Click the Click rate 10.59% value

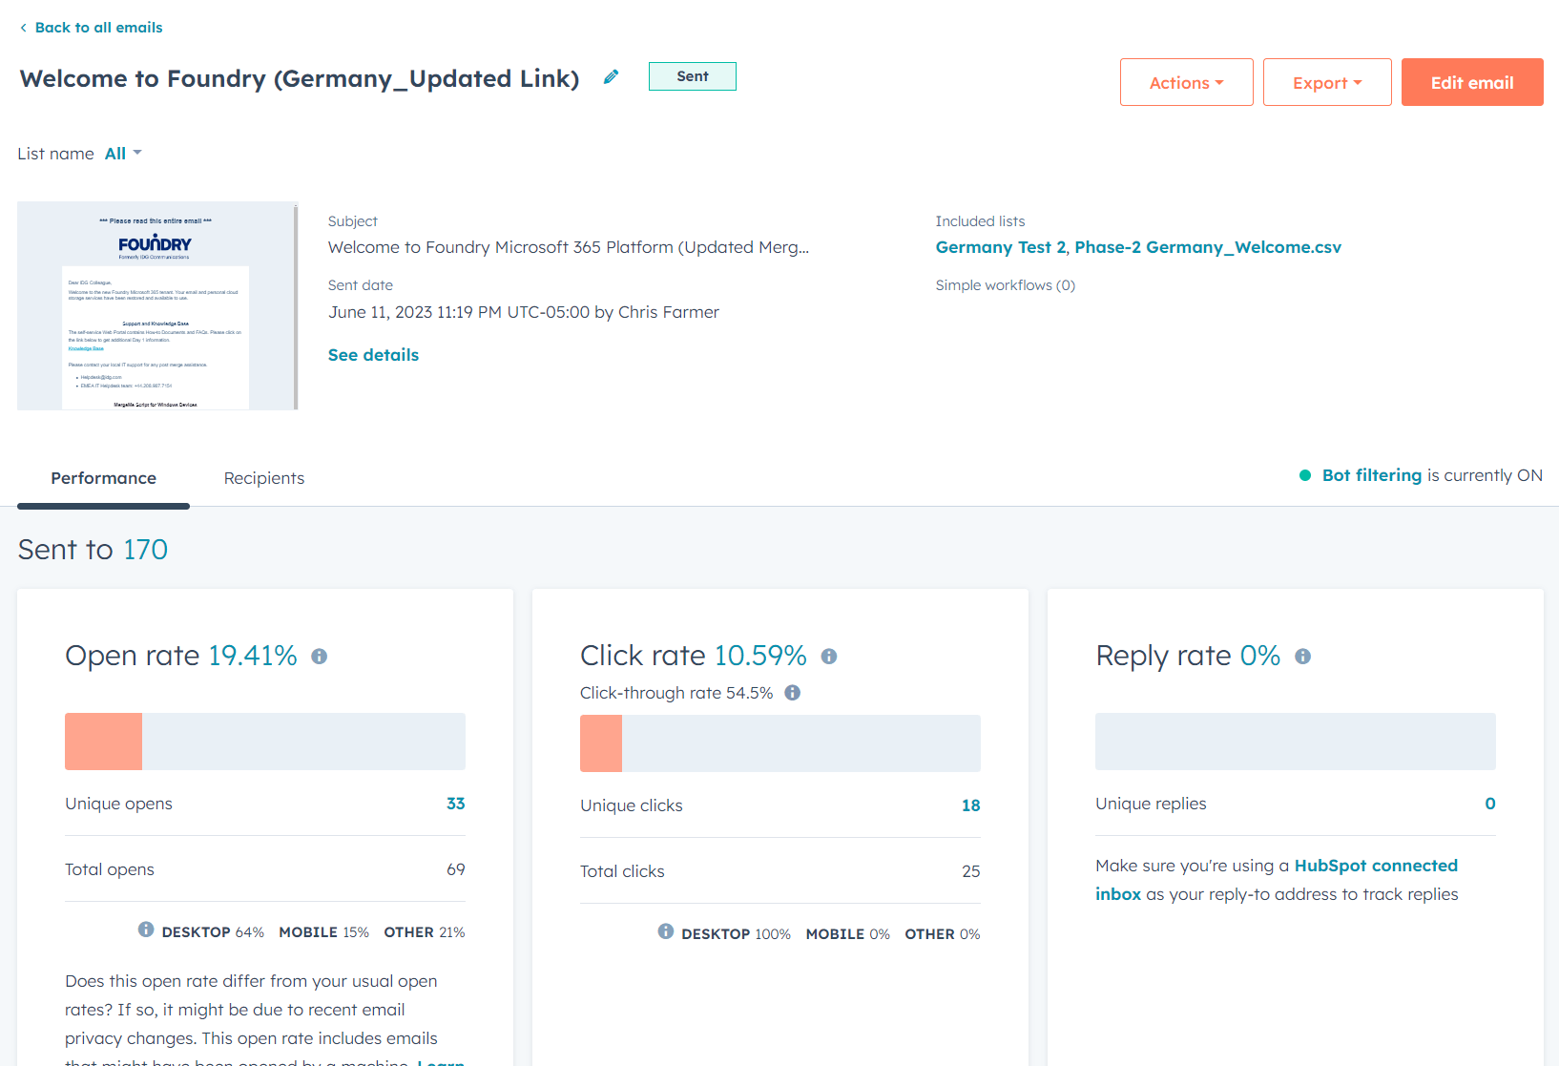coord(760,656)
